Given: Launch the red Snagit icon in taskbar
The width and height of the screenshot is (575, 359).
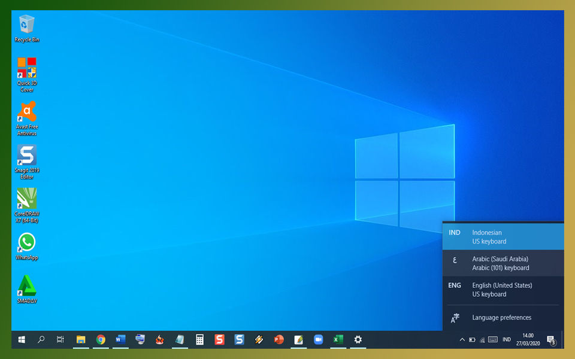Looking at the screenshot, I should [x=219, y=340].
